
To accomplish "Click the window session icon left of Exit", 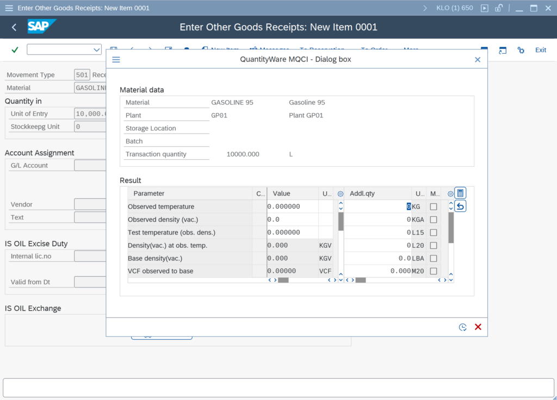I will [x=502, y=50].
